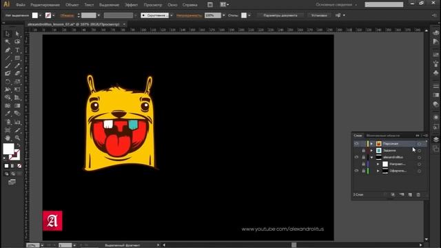Click the trash icon in Layers panel
The image size is (441, 248).
(418, 195)
